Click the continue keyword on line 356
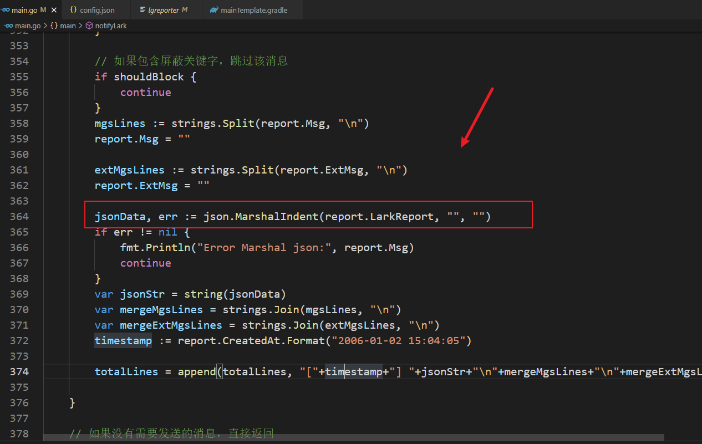The width and height of the screenshot is (702, 444). 146,92
